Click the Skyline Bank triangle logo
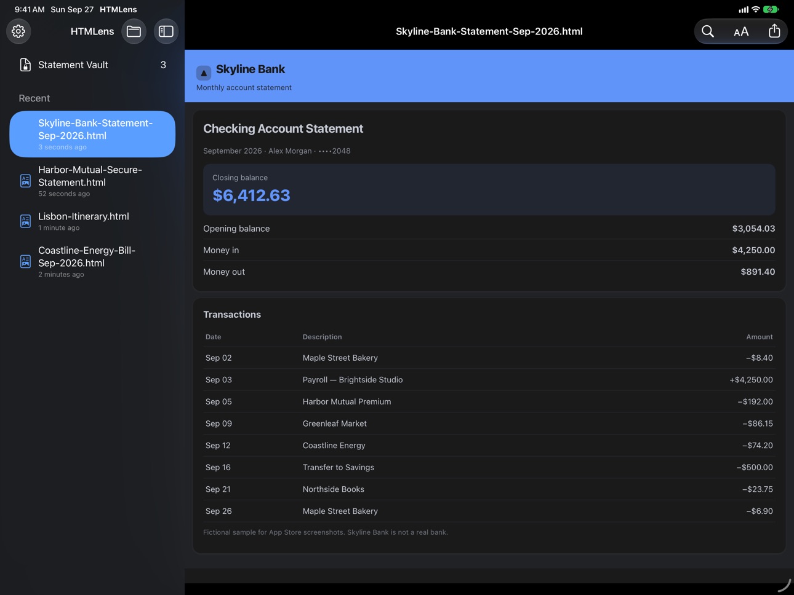The width and height of the screenshot is (794, 595). [204, 73]
